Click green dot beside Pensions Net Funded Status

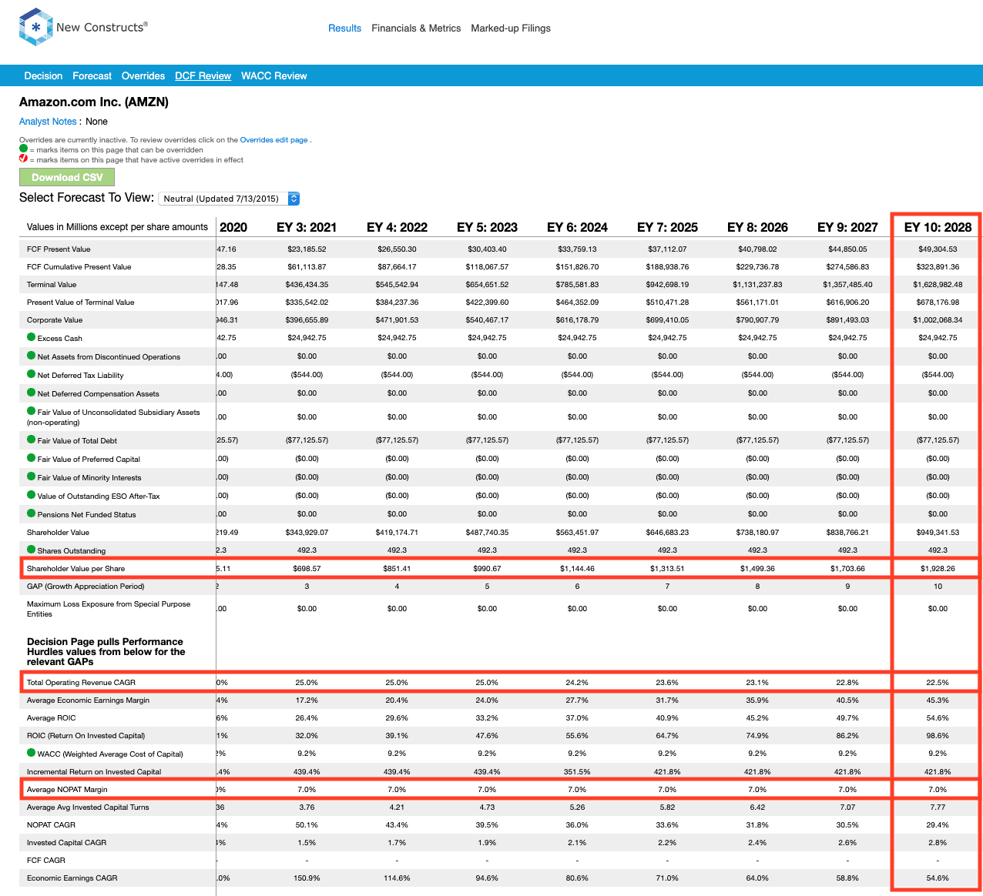(32, 513)
